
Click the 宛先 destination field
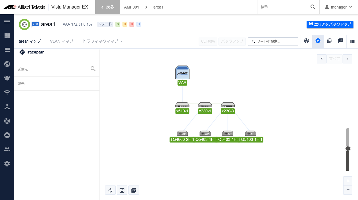53,84
